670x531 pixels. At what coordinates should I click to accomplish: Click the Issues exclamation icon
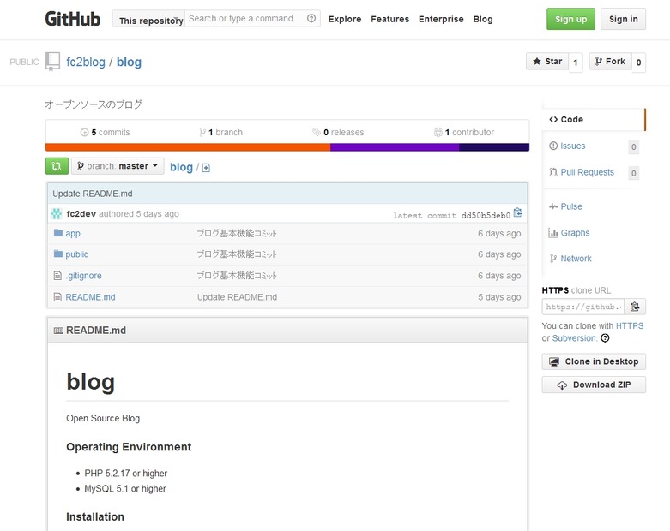[553, 146]
